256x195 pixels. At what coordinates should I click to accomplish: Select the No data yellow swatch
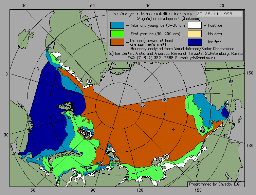pyautogui.click(x=195, y=34)
